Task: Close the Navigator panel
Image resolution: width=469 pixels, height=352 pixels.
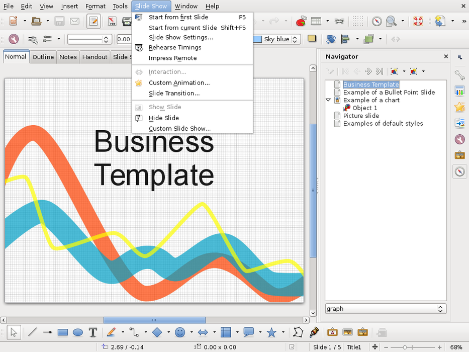Action: pyautogui.click(x=446, y=57)
